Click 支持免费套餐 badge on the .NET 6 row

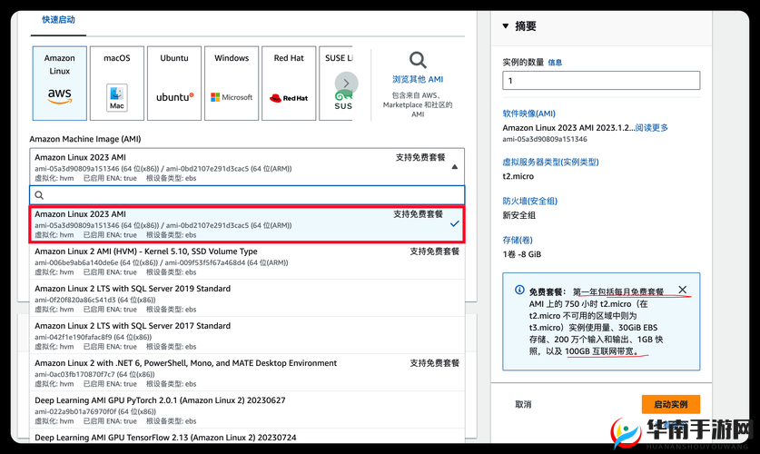[434, 363]
